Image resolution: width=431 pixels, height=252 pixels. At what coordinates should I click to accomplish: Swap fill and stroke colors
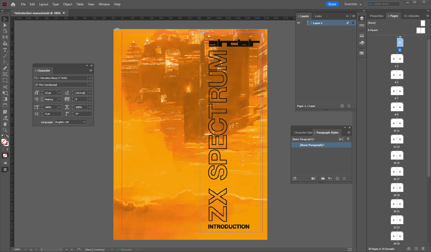(7, 136)
